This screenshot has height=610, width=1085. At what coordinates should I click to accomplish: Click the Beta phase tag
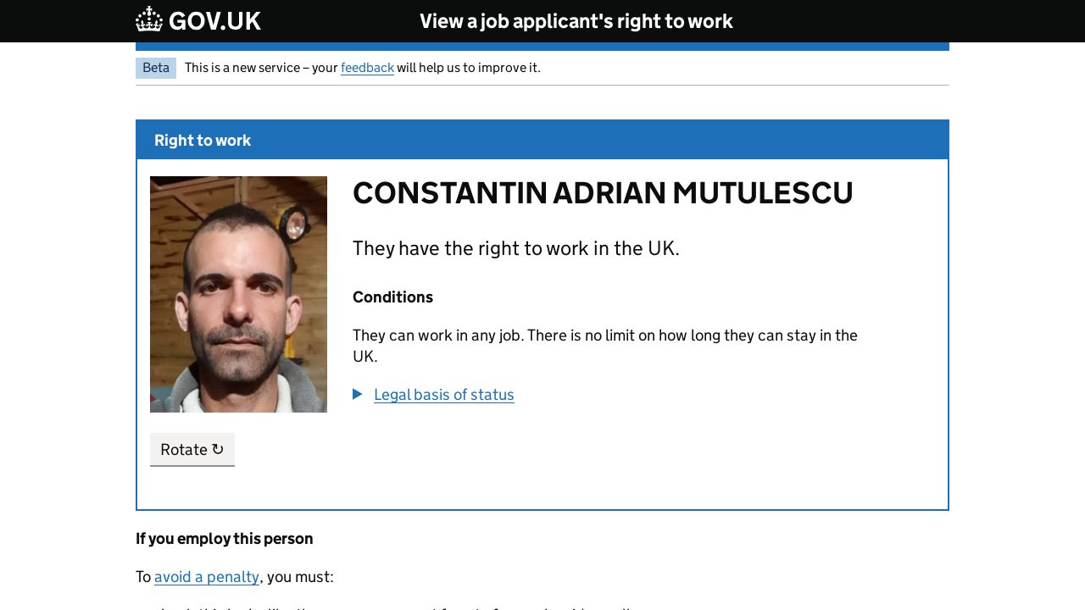coord(156,68)
